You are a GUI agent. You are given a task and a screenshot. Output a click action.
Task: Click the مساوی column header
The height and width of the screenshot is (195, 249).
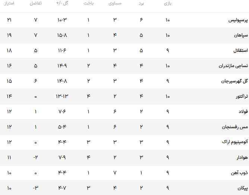coord(115,3)
